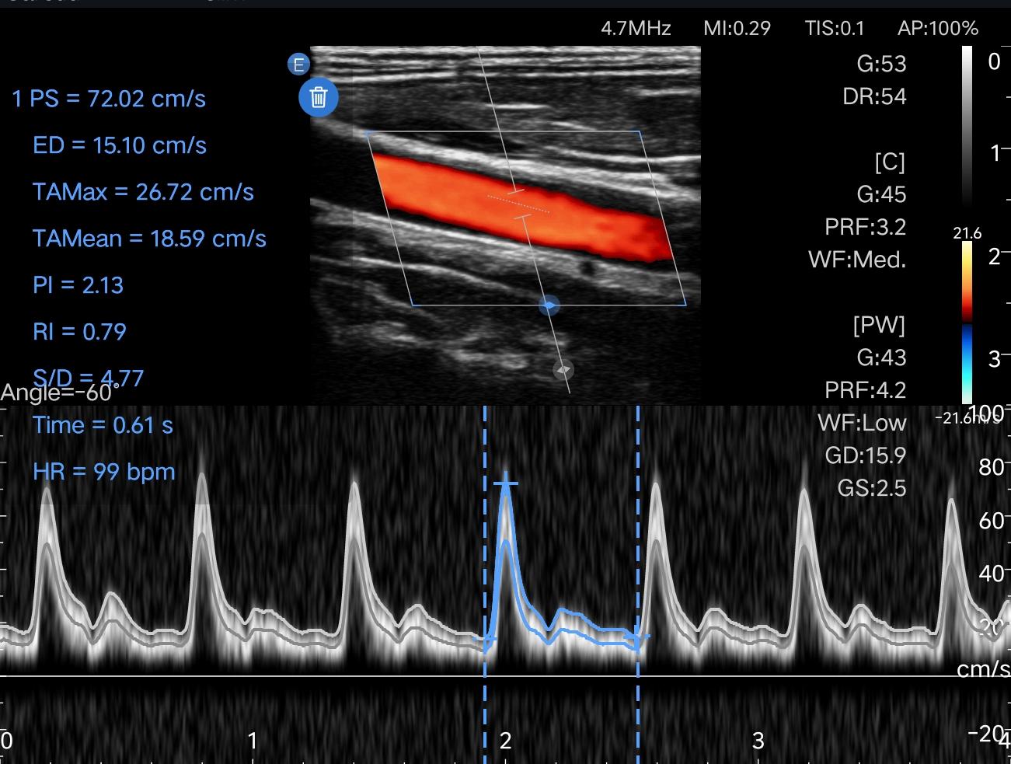Select the left dashed measurement cursor
The height and width of the screenshot is (764, 1011).
(x=485, y=544)
